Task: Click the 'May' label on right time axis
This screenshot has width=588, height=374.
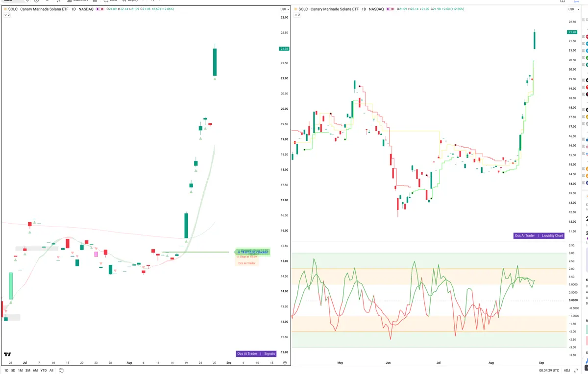Action: point(341,363)
